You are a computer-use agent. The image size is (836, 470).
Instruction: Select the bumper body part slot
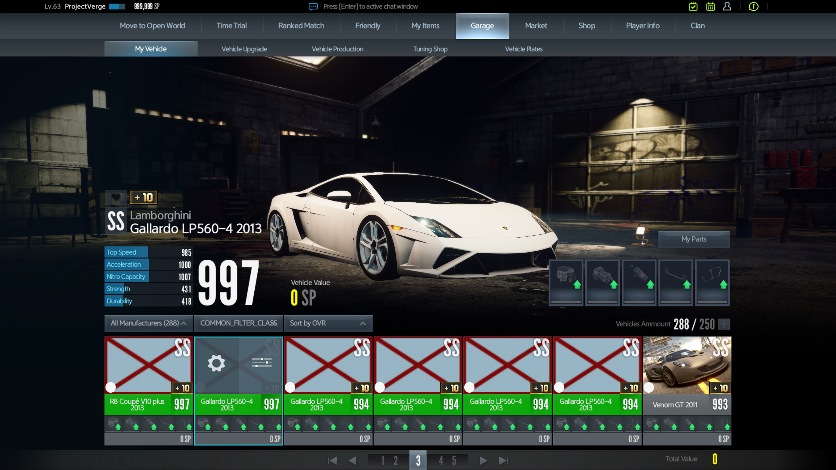[x=712, y=283]
